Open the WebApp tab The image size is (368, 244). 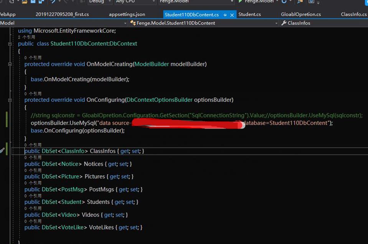[8, 14]
